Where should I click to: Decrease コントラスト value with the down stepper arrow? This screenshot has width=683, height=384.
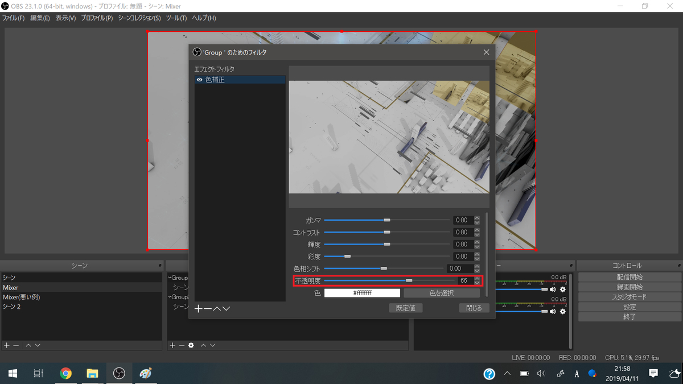477,234
